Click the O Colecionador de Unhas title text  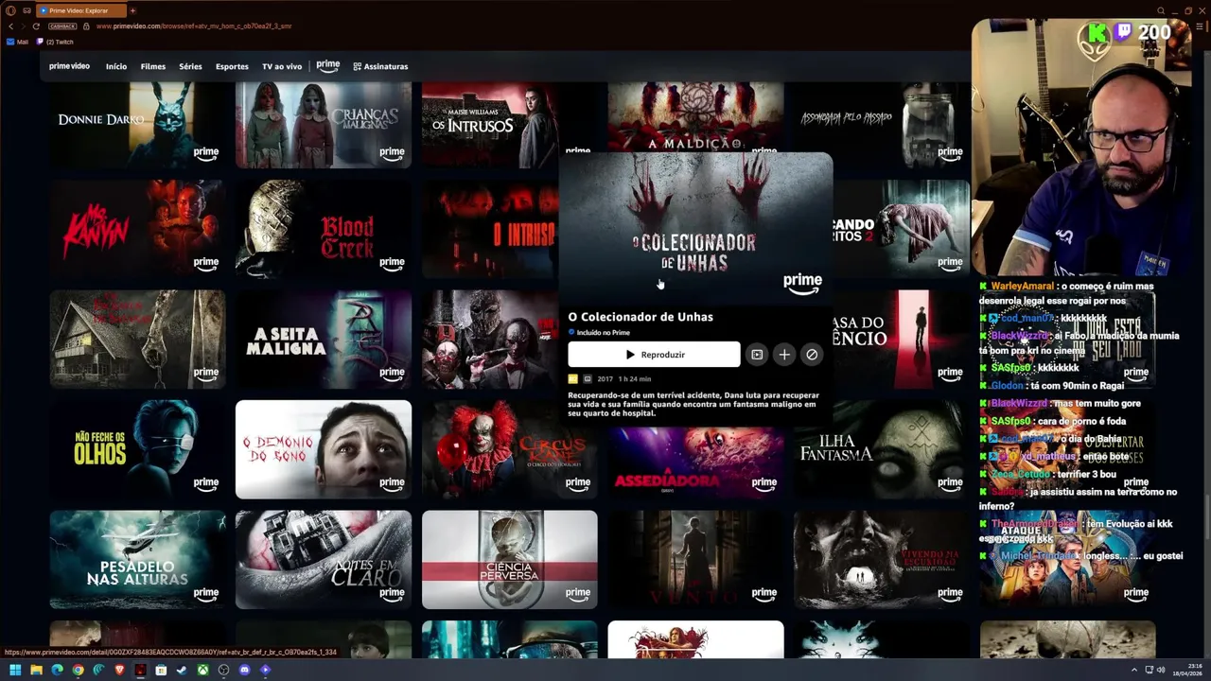click(x=641, y=317)
